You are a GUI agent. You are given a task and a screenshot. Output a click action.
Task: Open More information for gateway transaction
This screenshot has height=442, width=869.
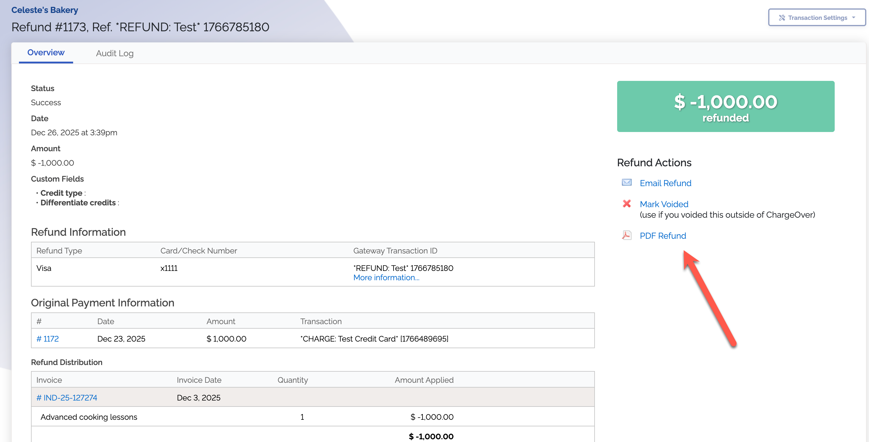pos(386,278)
